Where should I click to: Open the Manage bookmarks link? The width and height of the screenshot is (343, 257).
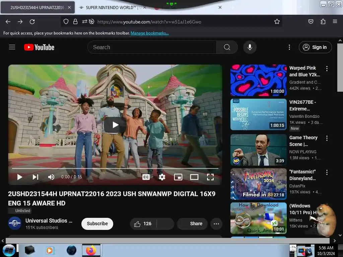point(150,33)
